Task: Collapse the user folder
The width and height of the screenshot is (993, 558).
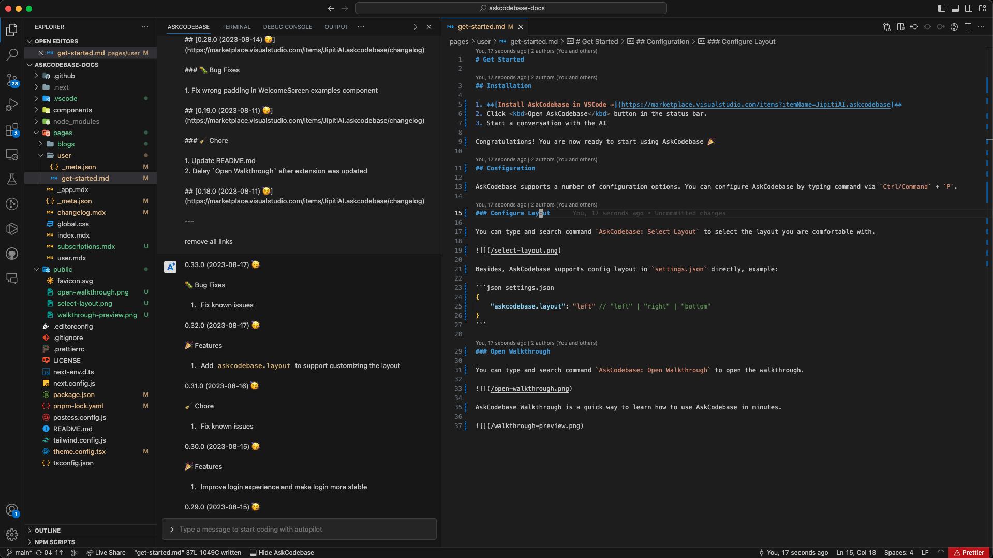Action: tap(64, 156)
